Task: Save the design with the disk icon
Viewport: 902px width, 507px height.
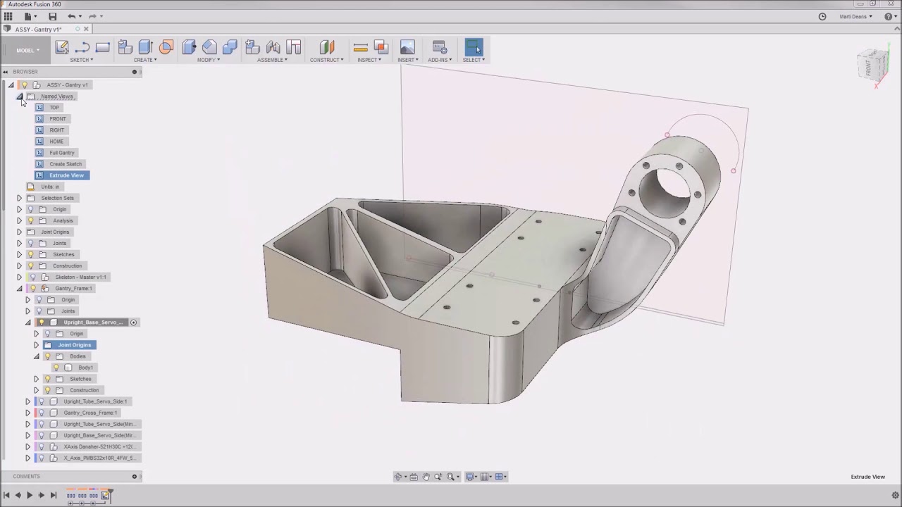Action: pyautogui.click(x=52, y=16)
